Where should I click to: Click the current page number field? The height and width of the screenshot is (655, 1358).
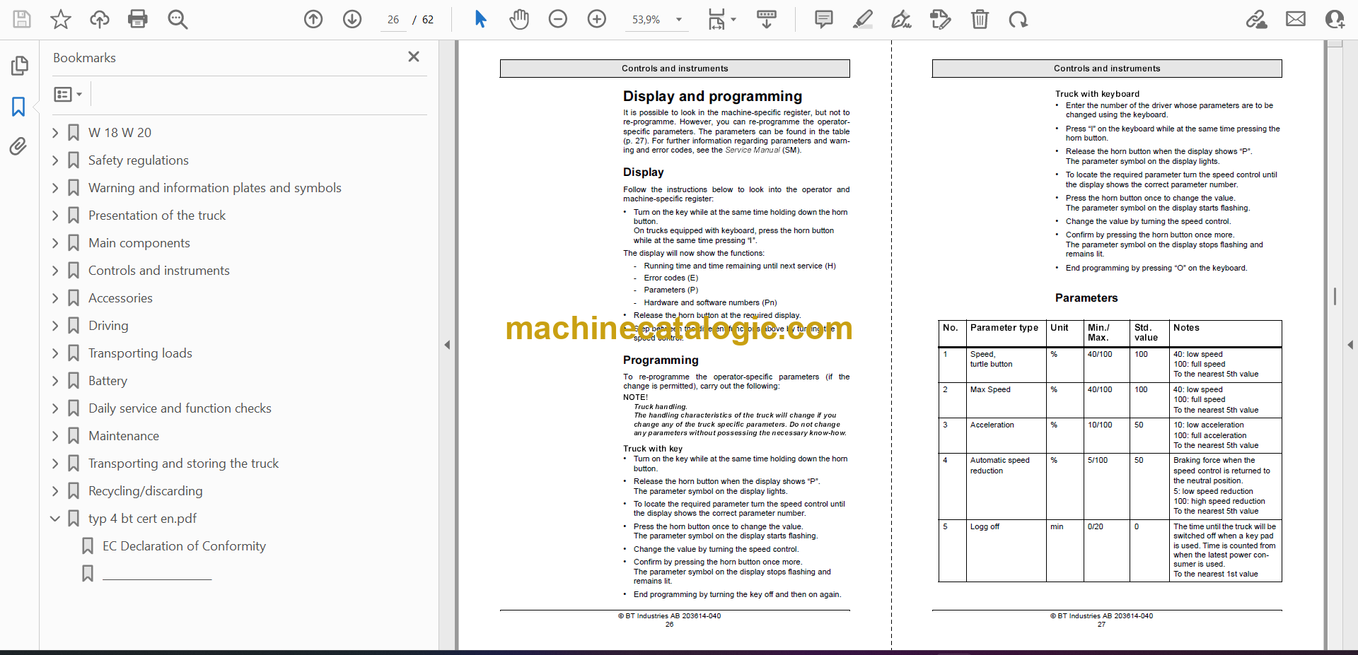(393, 20)
